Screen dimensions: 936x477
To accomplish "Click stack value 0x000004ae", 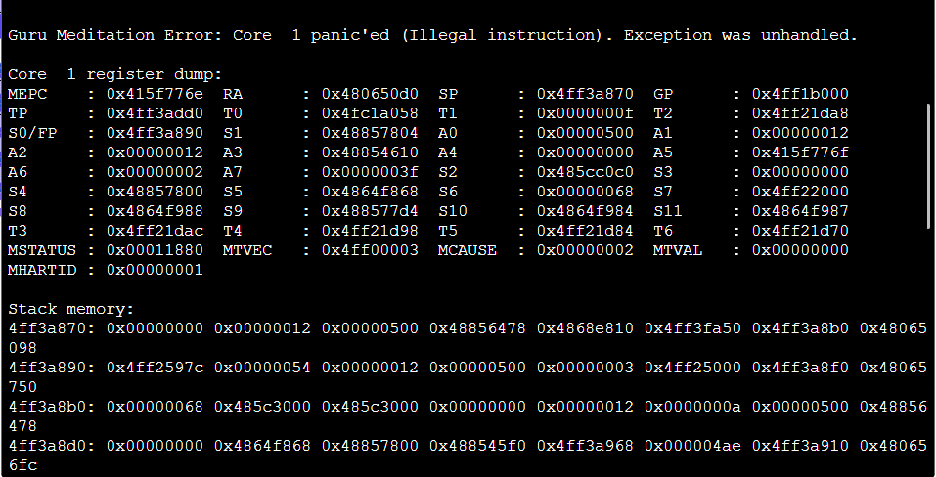I will (692, 447).
